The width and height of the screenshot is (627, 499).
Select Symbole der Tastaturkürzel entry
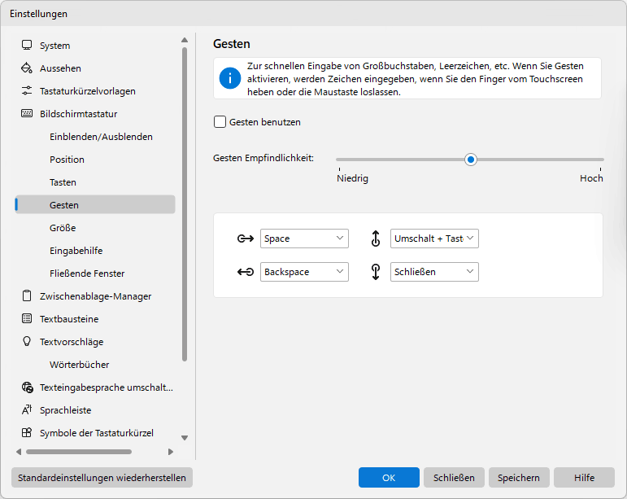pos(95,433)
